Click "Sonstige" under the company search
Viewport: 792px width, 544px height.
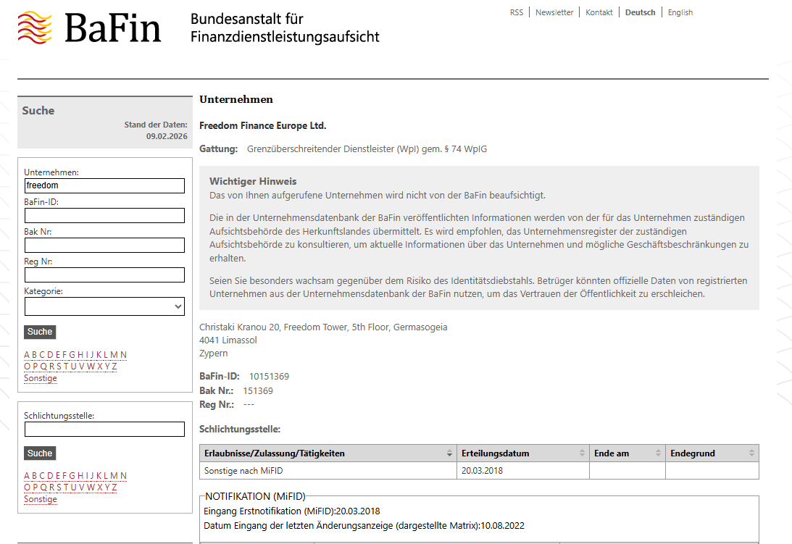40,377
